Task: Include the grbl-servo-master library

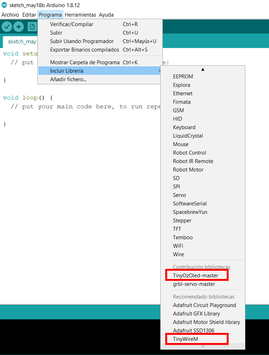Action: pos(203,284)
